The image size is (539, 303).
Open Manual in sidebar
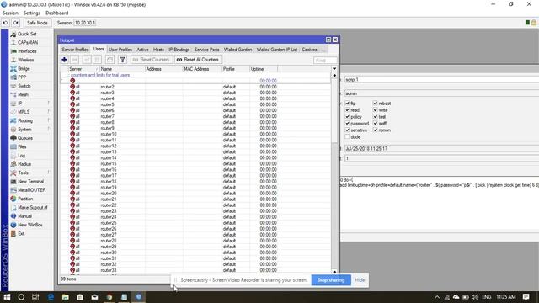(24, 216)
